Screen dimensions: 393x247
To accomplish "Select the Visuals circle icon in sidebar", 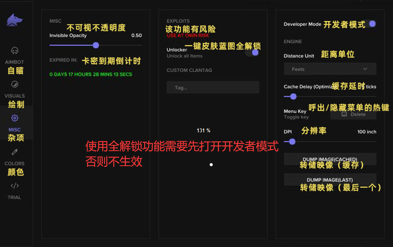I will 14,84.
